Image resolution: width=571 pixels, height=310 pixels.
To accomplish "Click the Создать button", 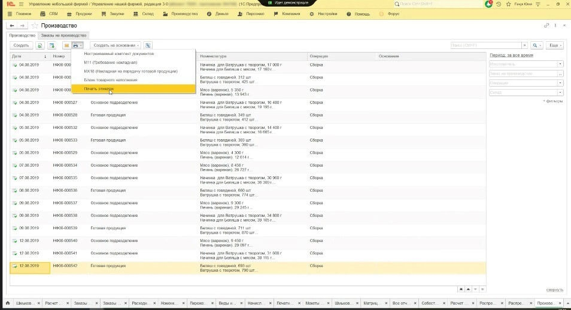I will coord(21,45).
